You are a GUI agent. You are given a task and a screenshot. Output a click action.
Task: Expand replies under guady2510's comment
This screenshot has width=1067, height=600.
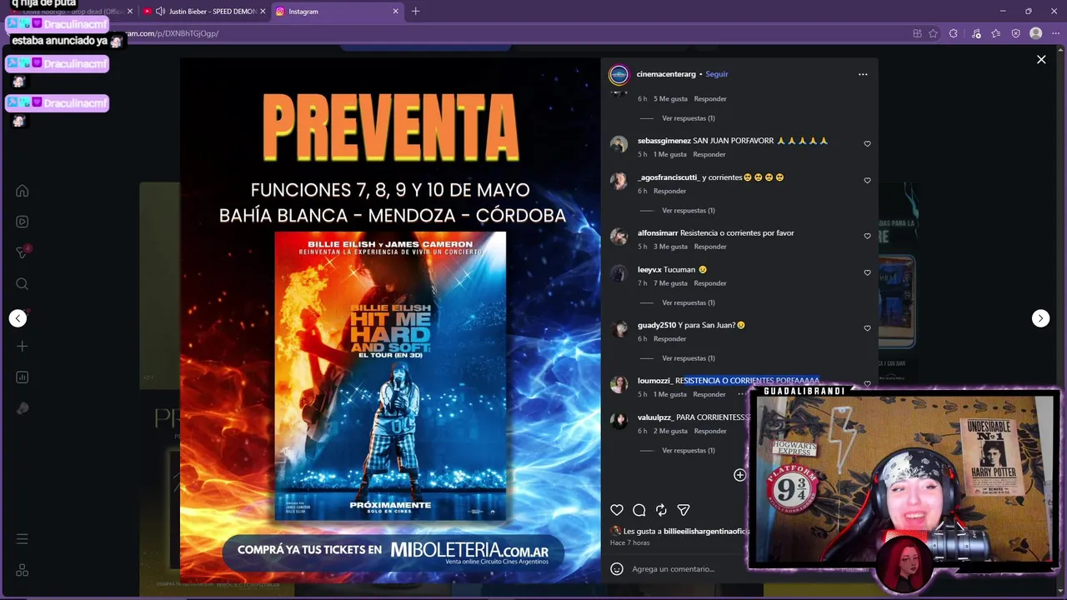[689, 358]
